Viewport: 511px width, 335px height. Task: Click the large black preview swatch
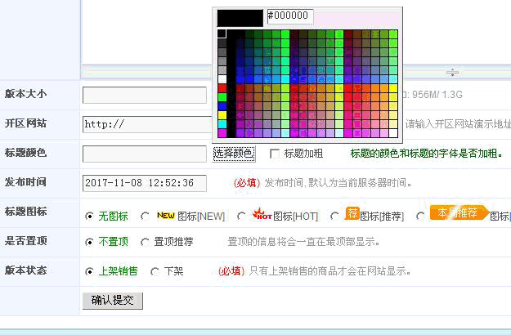click(240, 18)
